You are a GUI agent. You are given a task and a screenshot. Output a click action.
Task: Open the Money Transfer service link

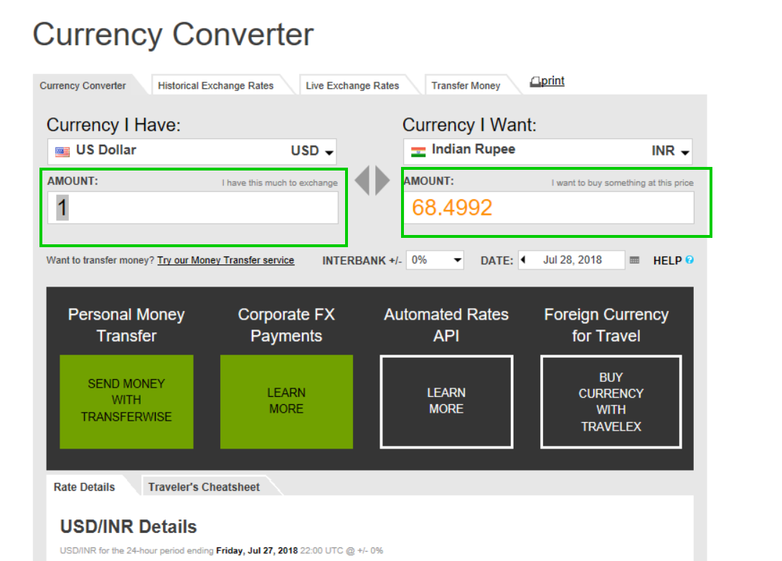(x=225, y=260)
